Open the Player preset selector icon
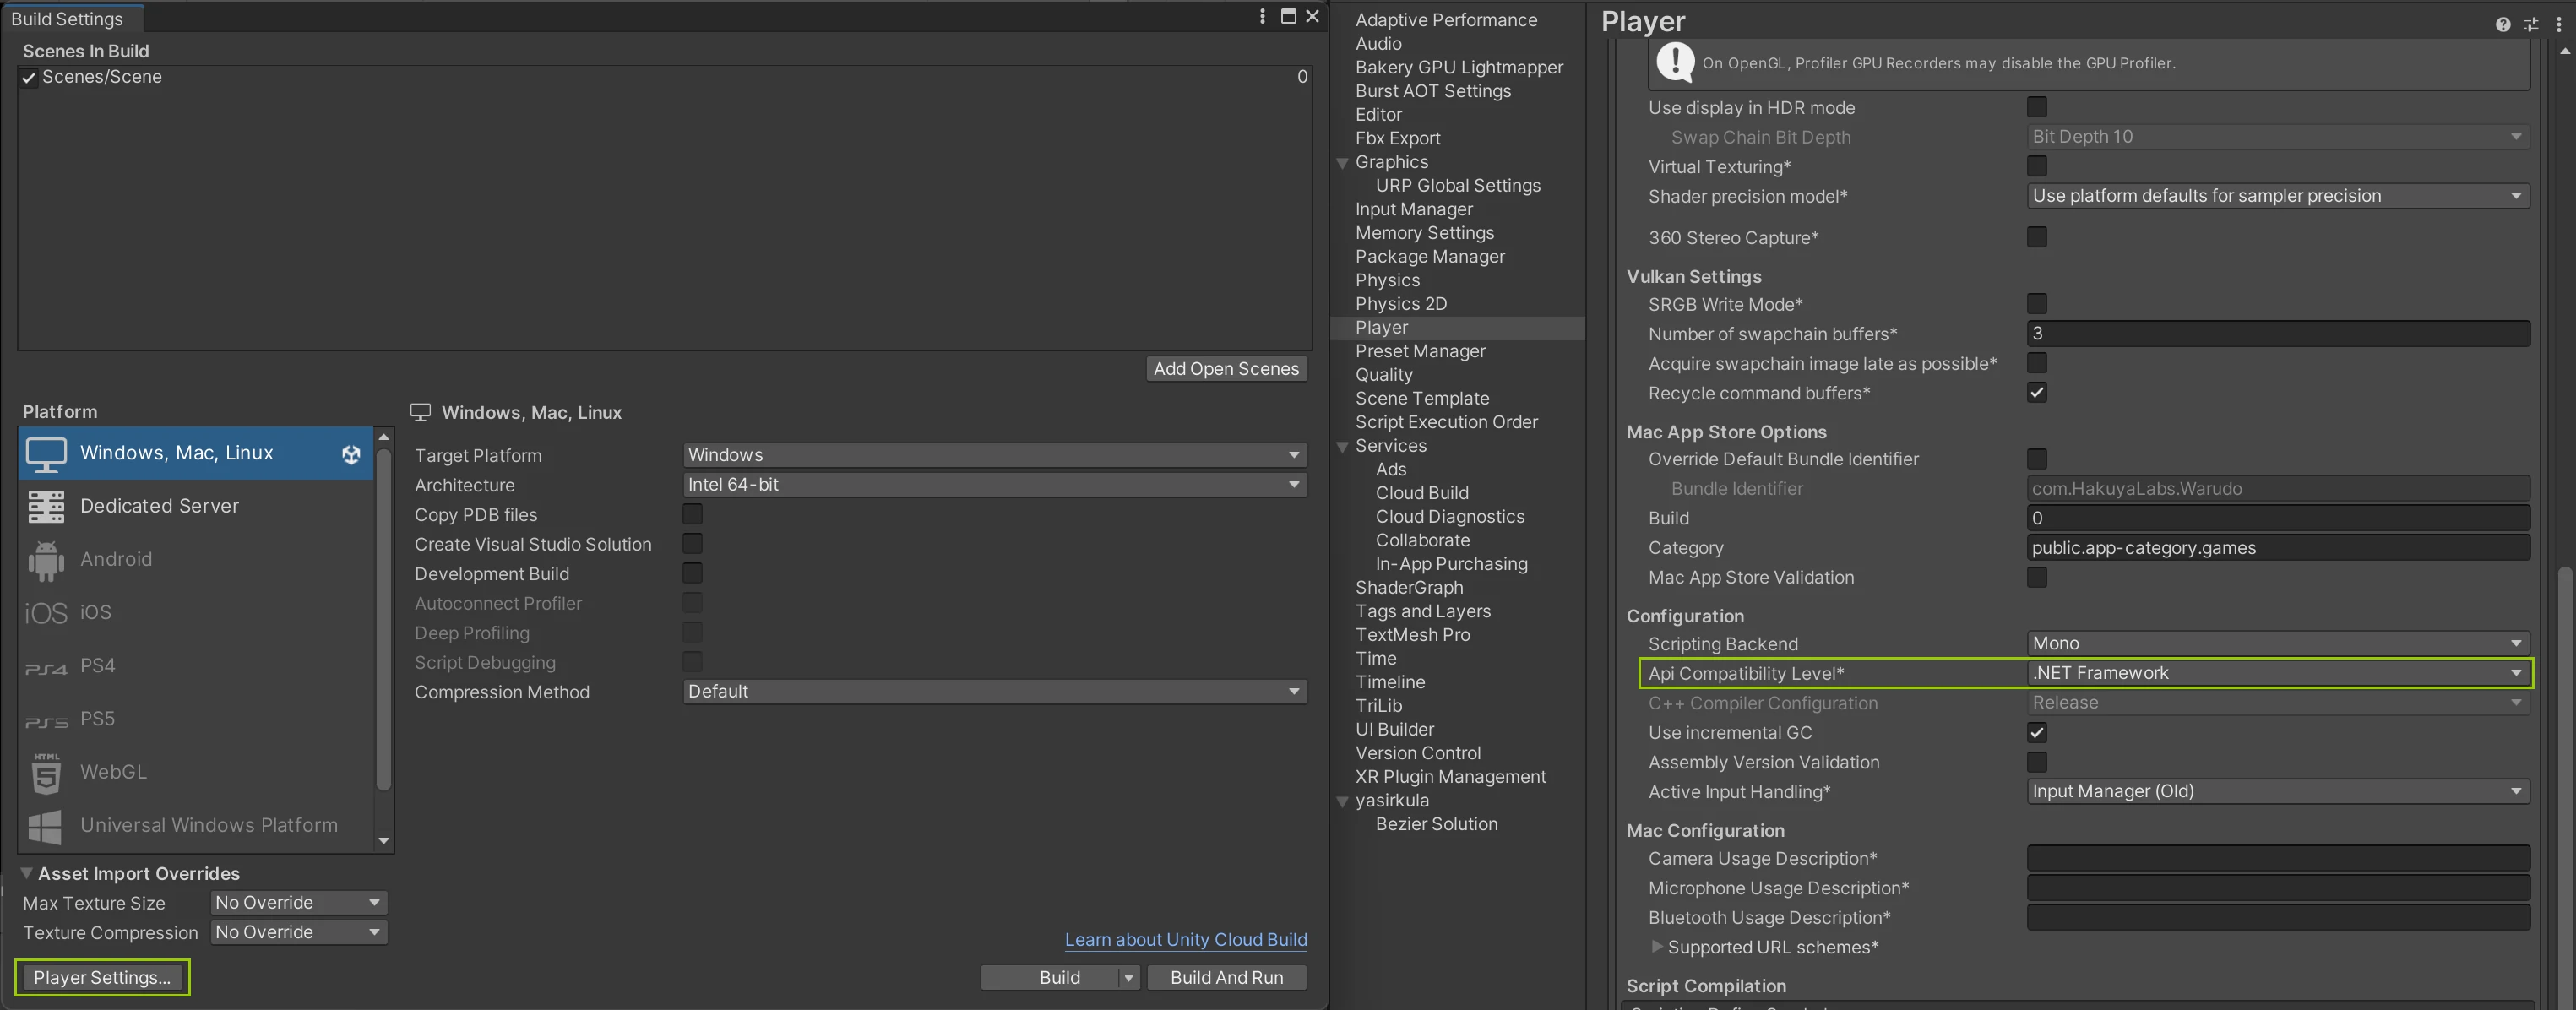The width and height of the screenshot is (2576, 1010). (x=2530, y=25)
